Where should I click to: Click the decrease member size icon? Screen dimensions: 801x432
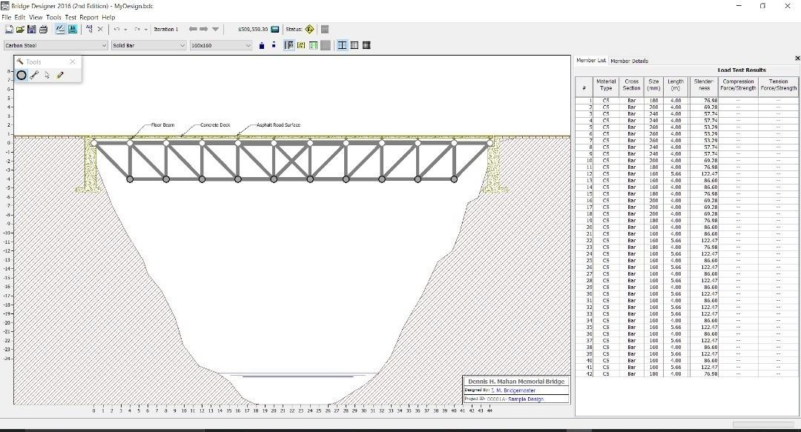[x=272, y=45]
